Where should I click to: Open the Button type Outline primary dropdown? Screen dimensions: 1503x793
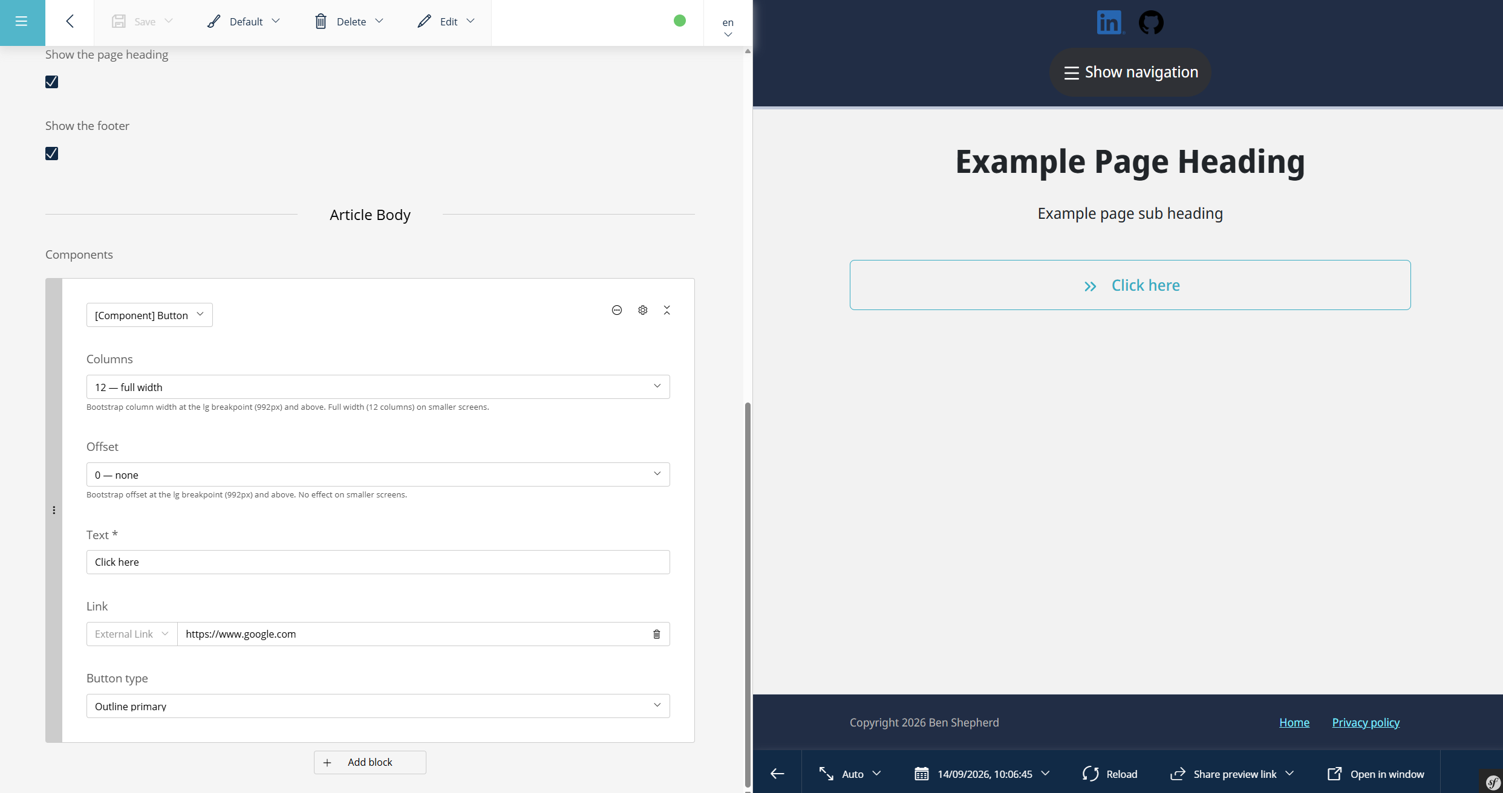pos(378,706)
